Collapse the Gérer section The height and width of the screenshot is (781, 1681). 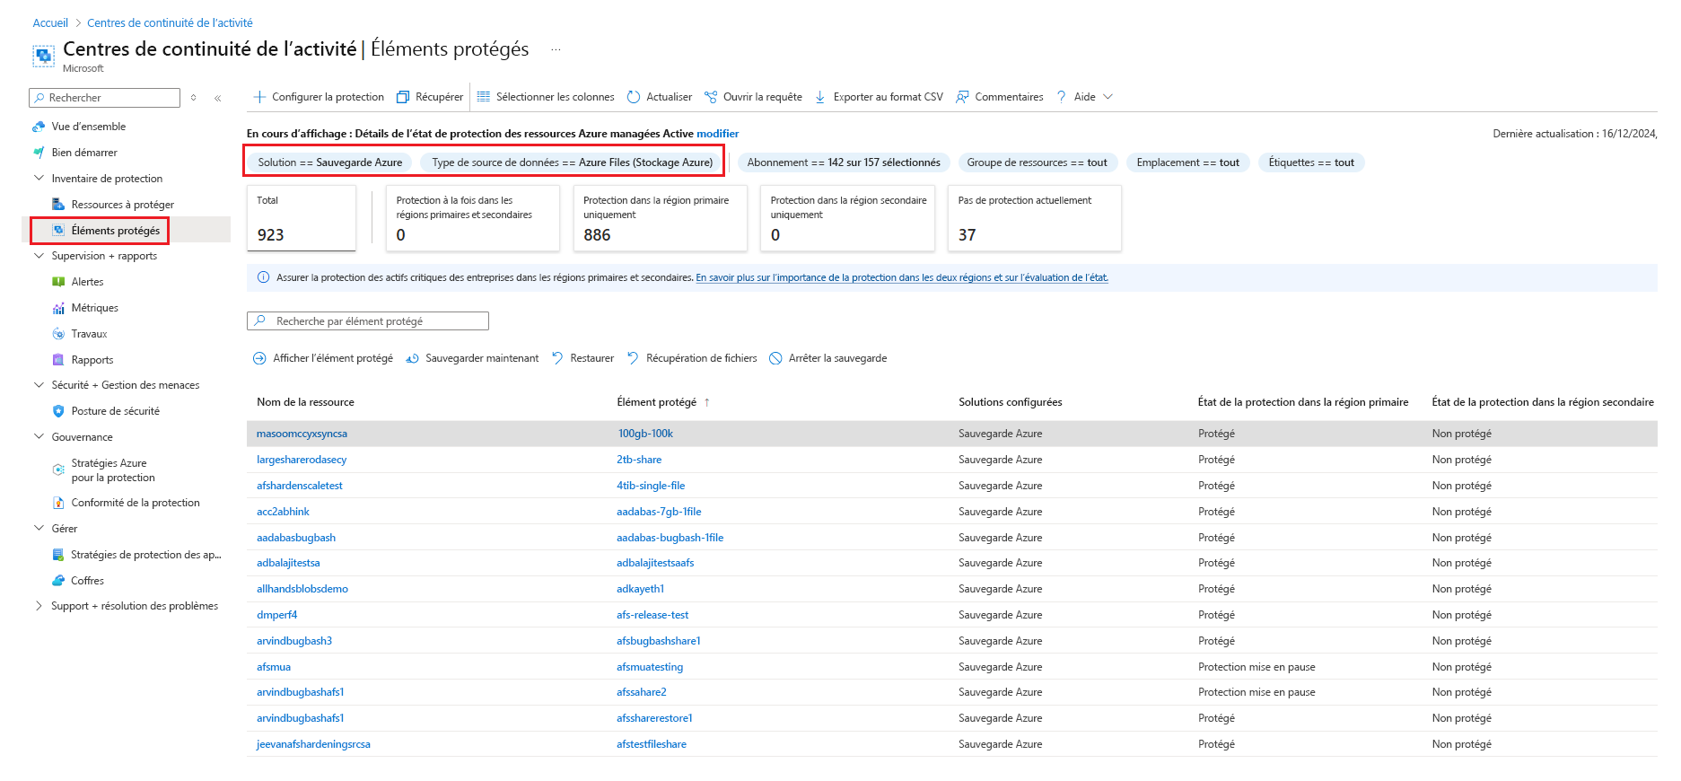pos(39,529)
